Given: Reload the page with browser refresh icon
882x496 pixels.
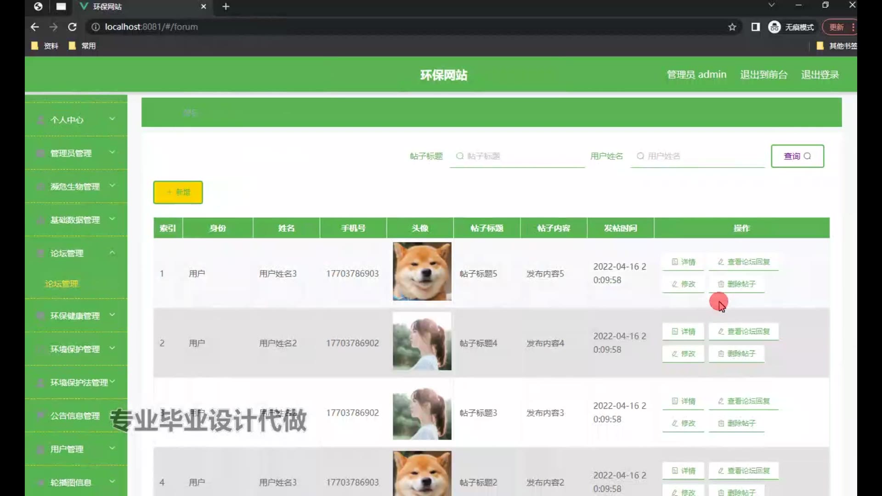Looking at the screenshot, I should [72, 27].
